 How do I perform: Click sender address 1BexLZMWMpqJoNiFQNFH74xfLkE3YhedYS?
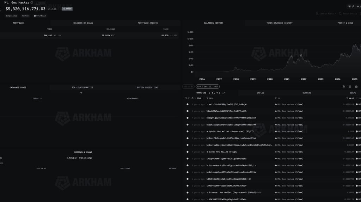tap(226, 111)
